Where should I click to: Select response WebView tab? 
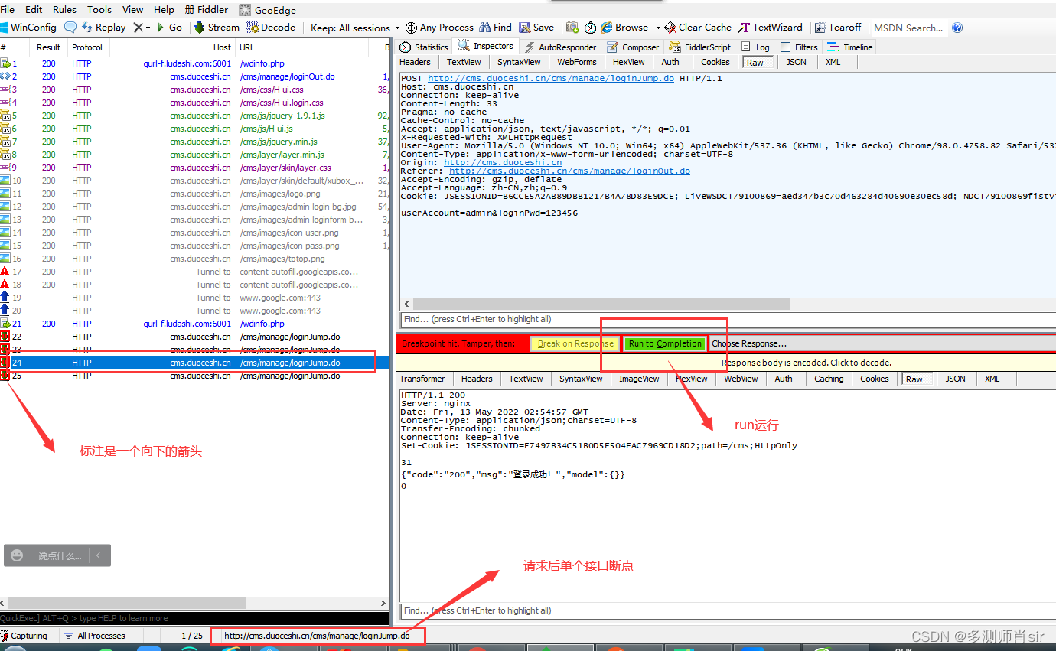[x=741, y=379]
